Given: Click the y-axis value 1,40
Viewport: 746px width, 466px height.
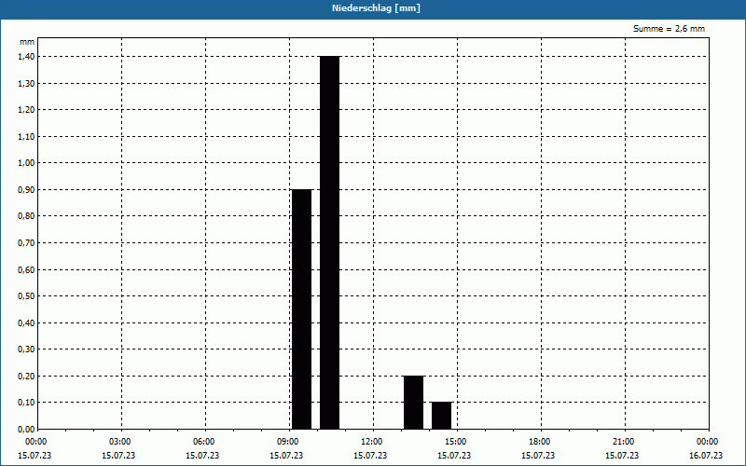Looking at the screenshot, I should pos(26,57).
